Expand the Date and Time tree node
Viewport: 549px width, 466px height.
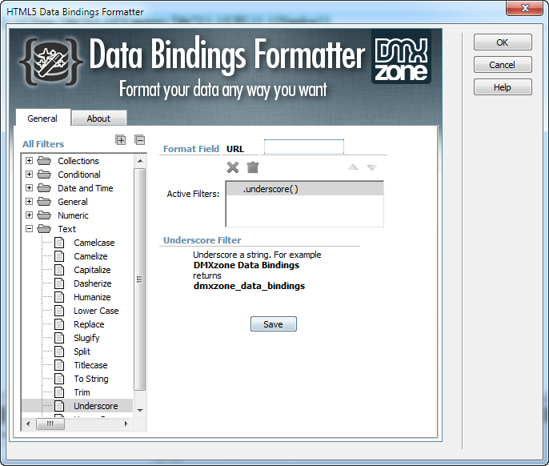[30, 188]
